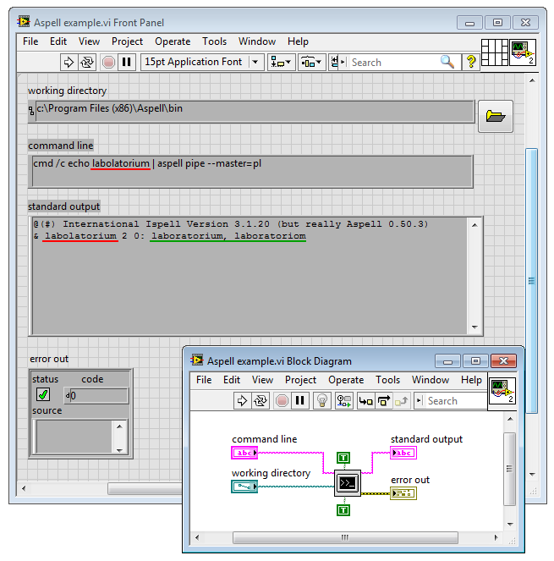Click radix indicator beside error code
The height and width of the screenshot is (561, 554).
[x=67, y=396]
